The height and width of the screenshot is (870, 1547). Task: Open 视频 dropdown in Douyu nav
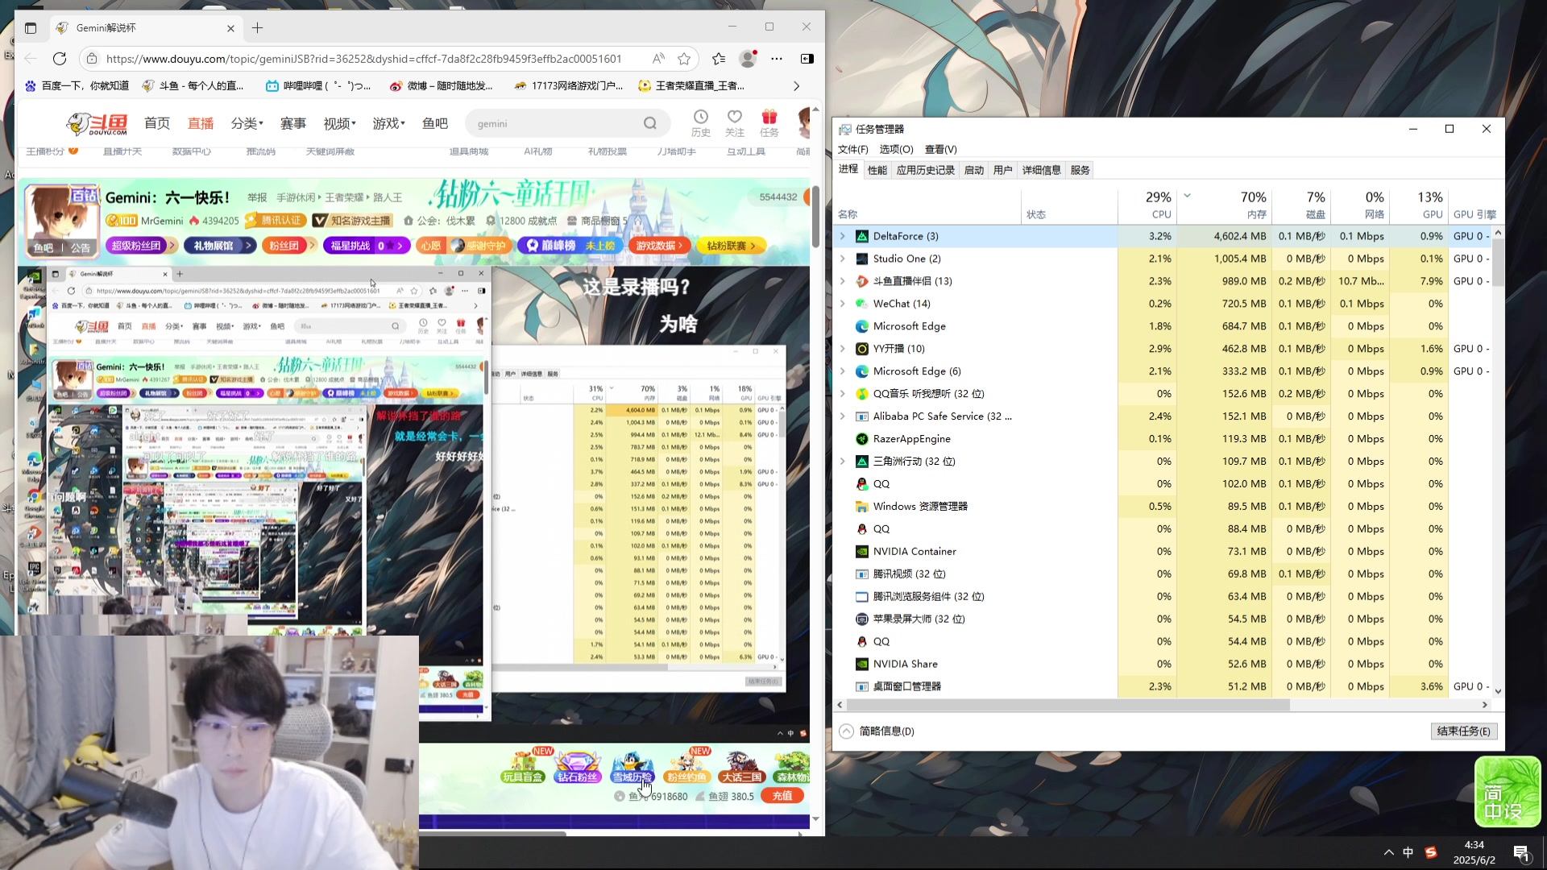point(339,123)
